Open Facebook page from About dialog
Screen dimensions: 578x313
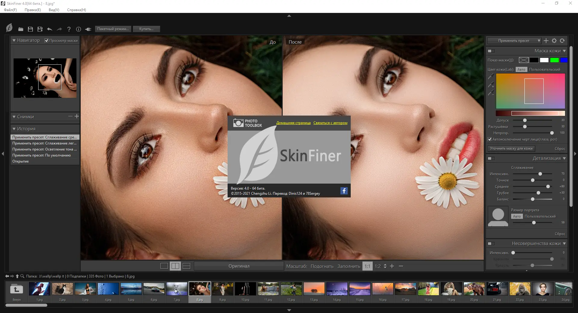click(344, 191)
